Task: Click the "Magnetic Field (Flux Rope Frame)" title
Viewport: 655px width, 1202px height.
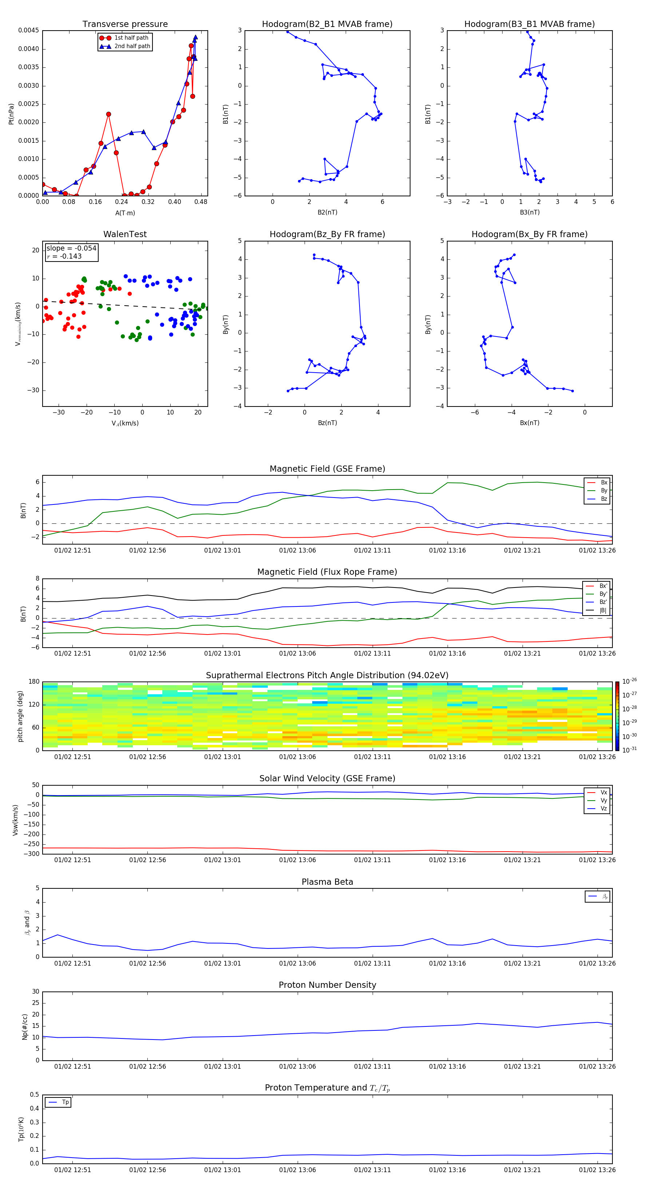Action: click(327, 572)
